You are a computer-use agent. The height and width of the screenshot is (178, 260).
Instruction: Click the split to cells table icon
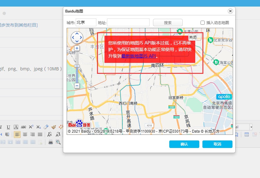[18, 142]
